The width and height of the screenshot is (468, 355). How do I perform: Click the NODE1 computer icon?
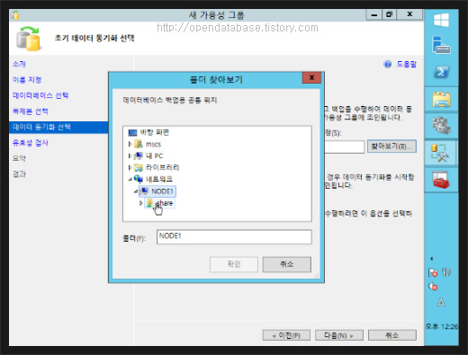pos(144,191)
